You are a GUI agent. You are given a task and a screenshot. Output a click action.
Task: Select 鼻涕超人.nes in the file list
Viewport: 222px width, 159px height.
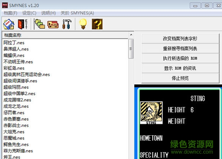pos(16,49)
